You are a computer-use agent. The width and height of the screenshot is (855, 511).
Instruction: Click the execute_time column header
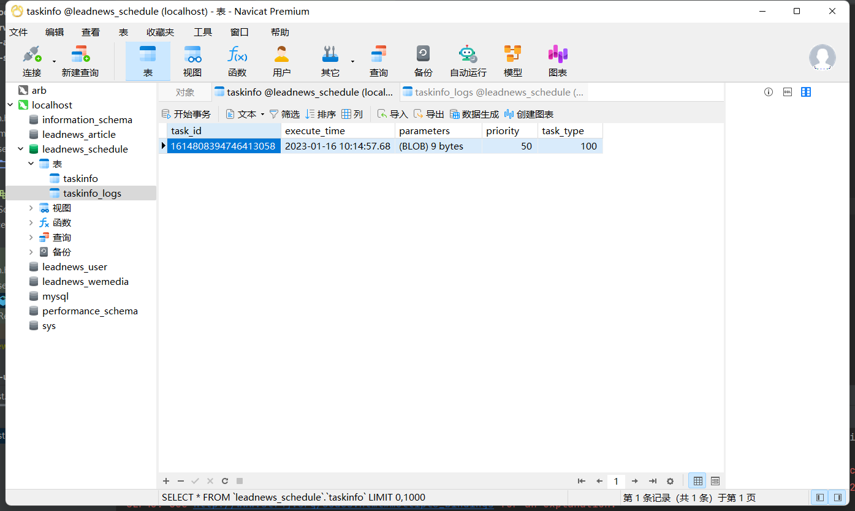pyautogui.click(x=338, y=131)
